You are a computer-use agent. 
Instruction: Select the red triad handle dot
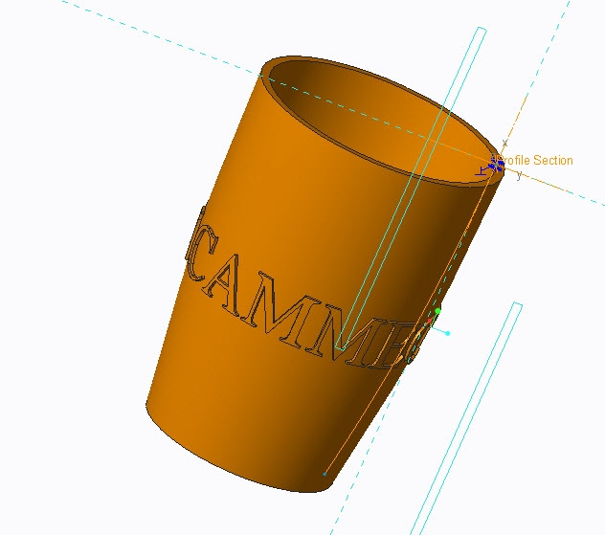coord(430,321)
